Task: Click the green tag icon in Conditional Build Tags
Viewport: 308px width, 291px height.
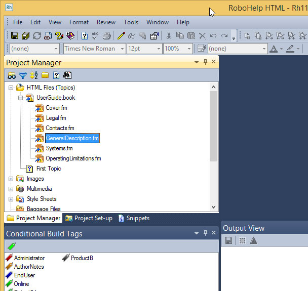Action: 11,246
